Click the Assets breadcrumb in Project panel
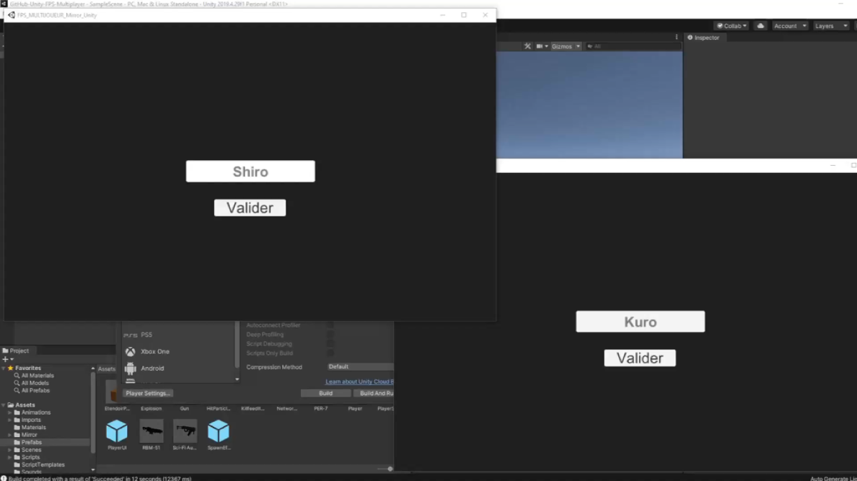Image resolution: width=857 pixels, height=481 pixels. coord(107,369)
